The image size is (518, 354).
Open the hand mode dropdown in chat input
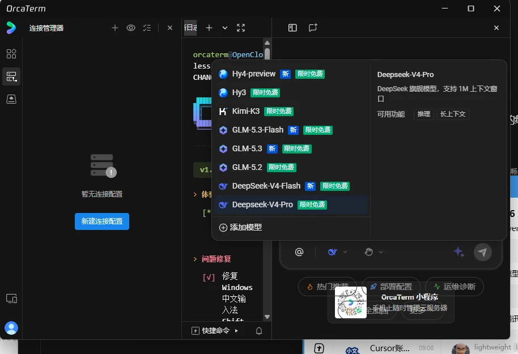(x=373, y=252)
